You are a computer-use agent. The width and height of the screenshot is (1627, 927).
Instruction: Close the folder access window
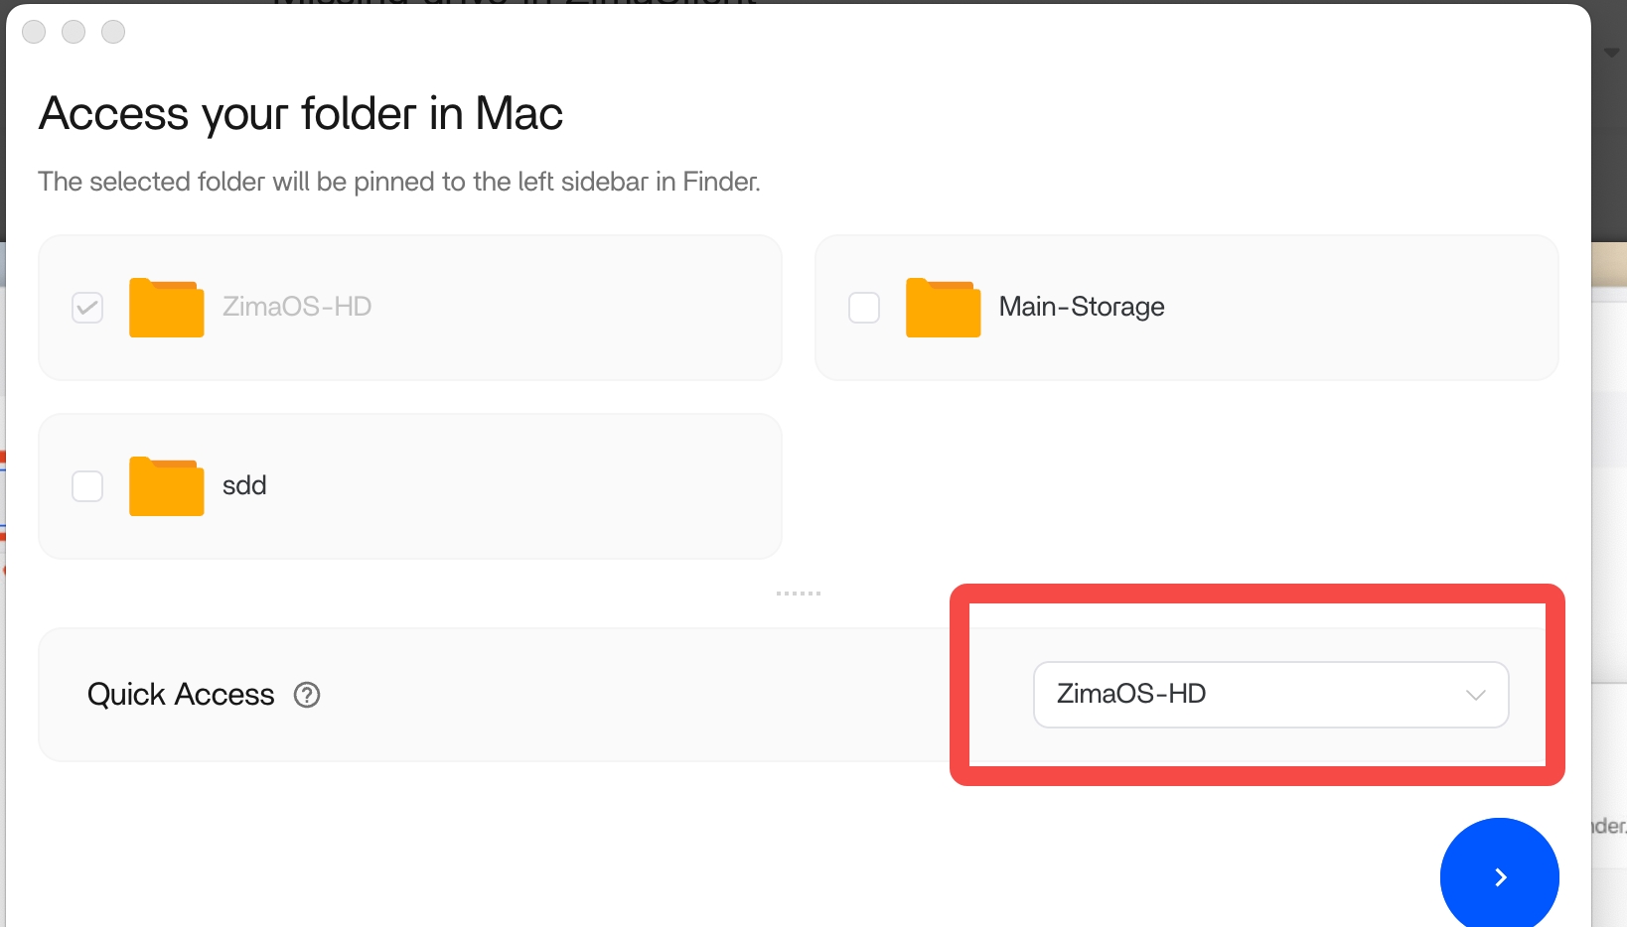coord(34,32)
